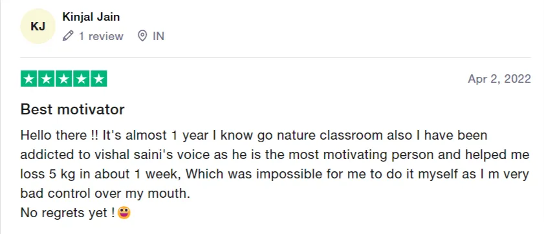Open the "Best motivator" review title
544x234 pixels.
point(72,109)
